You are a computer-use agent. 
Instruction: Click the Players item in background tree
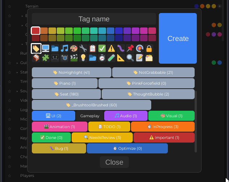click(x=27, y=175)
